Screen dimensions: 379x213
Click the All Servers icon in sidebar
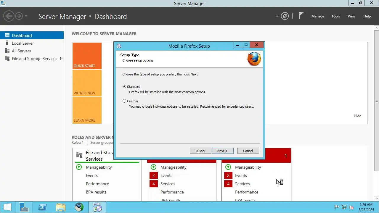(7, 51)
